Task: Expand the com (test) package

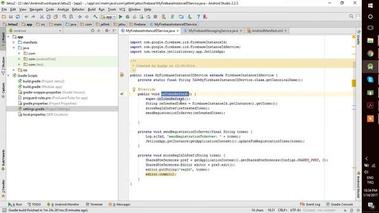Action: coord(20,64)
